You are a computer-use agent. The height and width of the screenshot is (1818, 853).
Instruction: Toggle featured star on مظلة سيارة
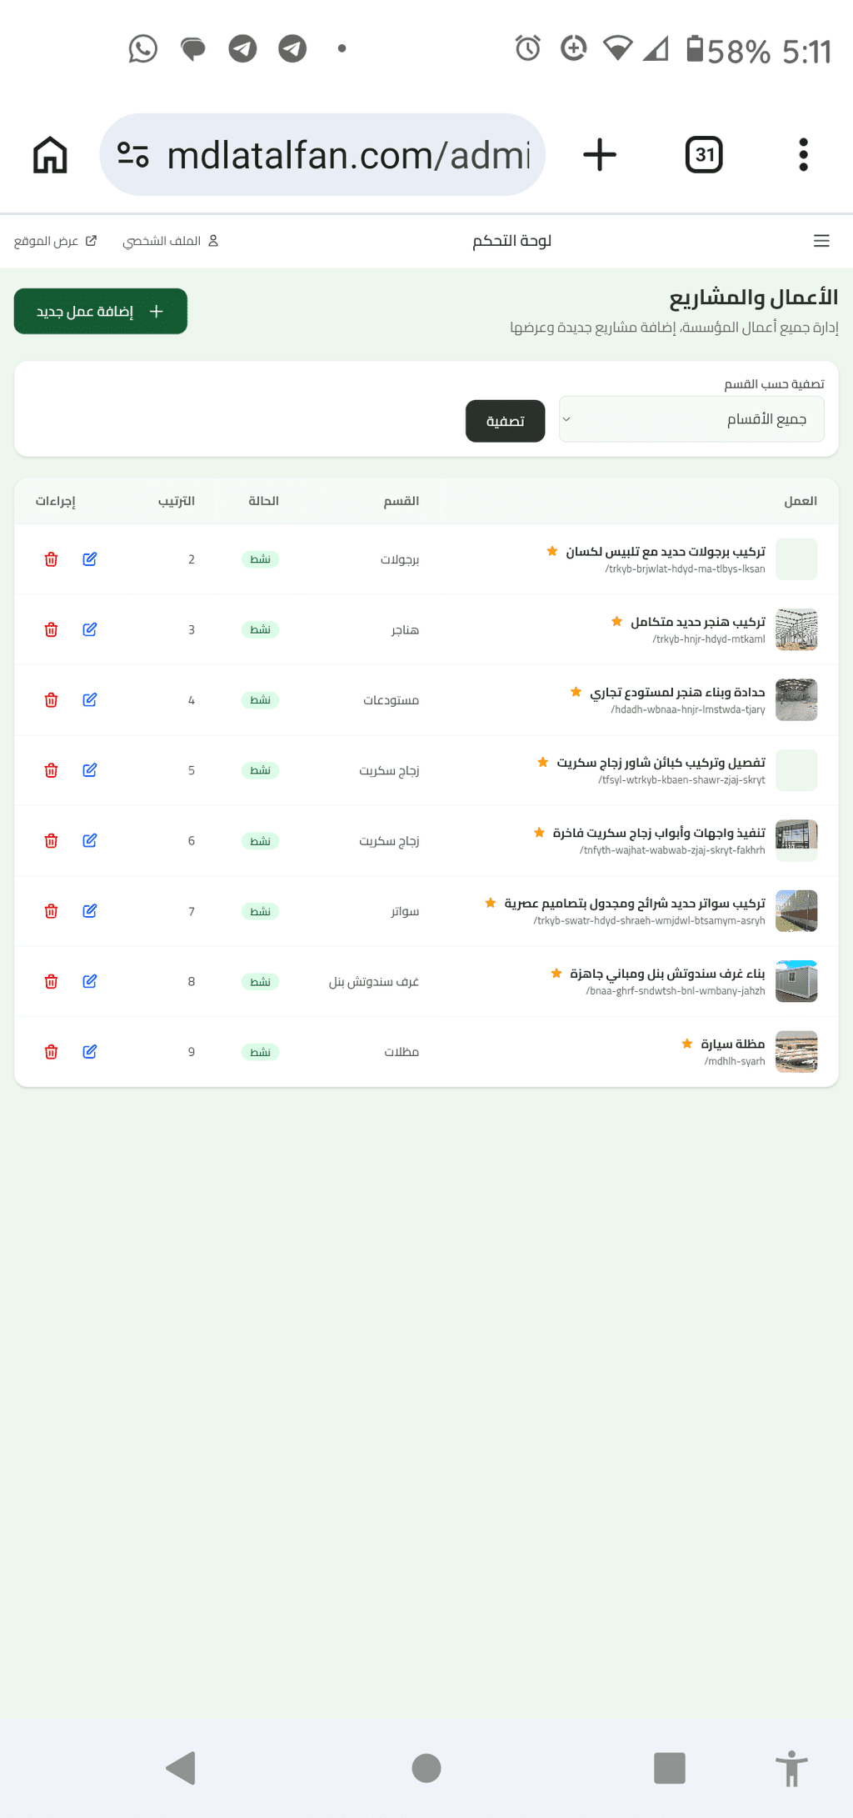click(687, 1044)
